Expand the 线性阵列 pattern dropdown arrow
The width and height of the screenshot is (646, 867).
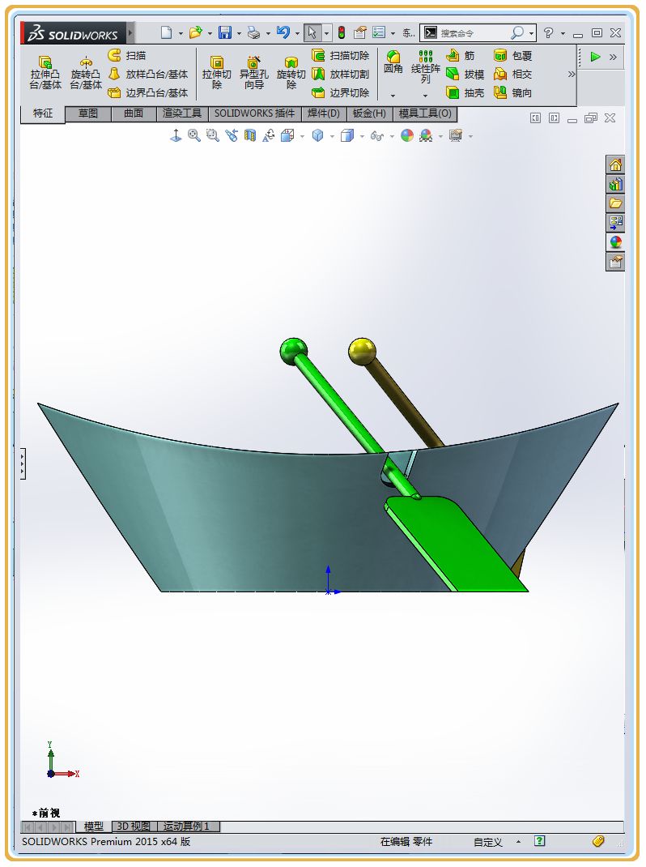[x=425, y=96]
